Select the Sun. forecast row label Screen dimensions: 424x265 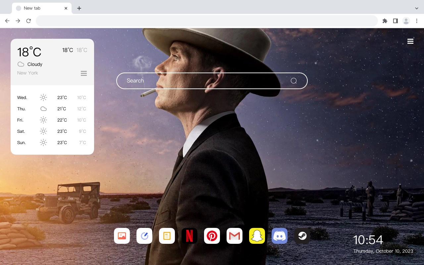pos(22,142)
